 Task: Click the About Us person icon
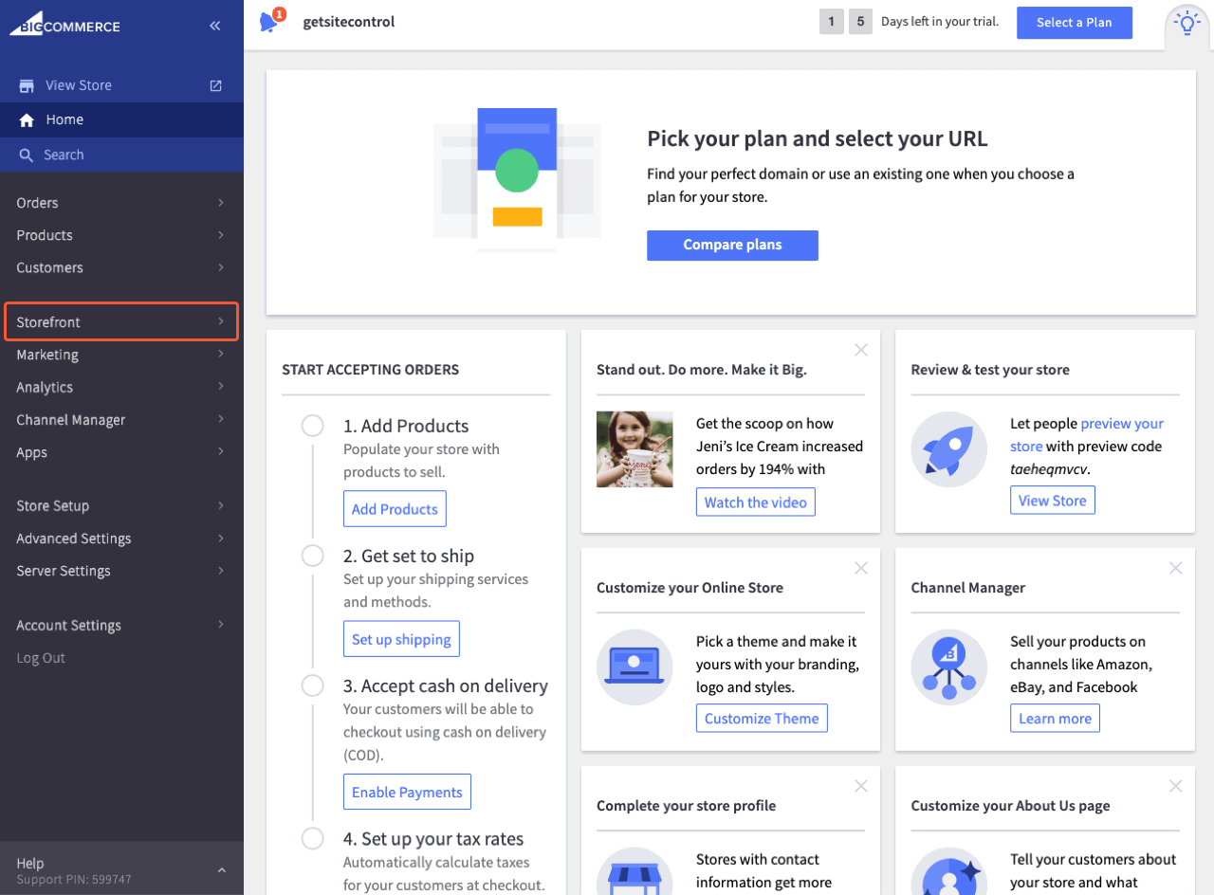point(949,872)
